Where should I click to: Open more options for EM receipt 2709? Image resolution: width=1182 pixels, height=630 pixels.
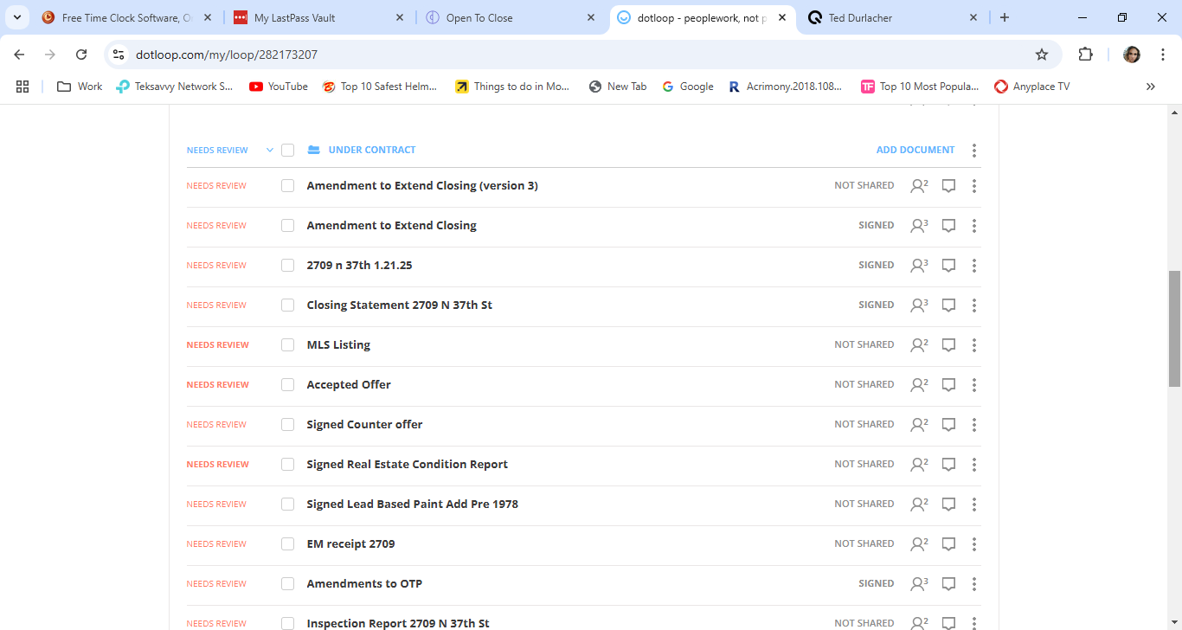click(x=974, y=543)
